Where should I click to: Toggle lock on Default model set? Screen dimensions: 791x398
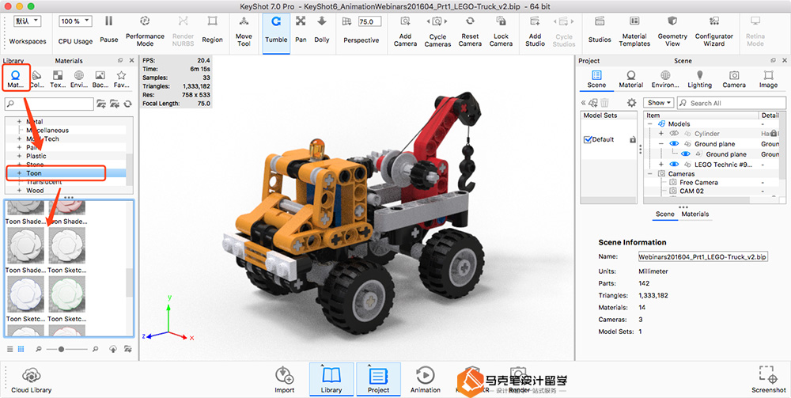coord(633,140)
